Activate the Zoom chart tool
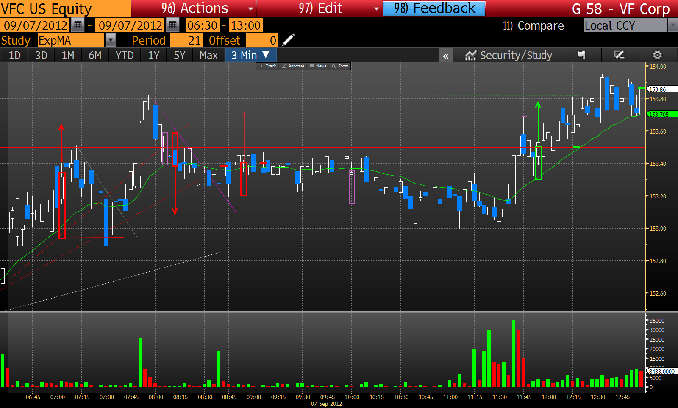Image resolution: width=678 pixels, height=408 pixels. (x=340, y=66)
